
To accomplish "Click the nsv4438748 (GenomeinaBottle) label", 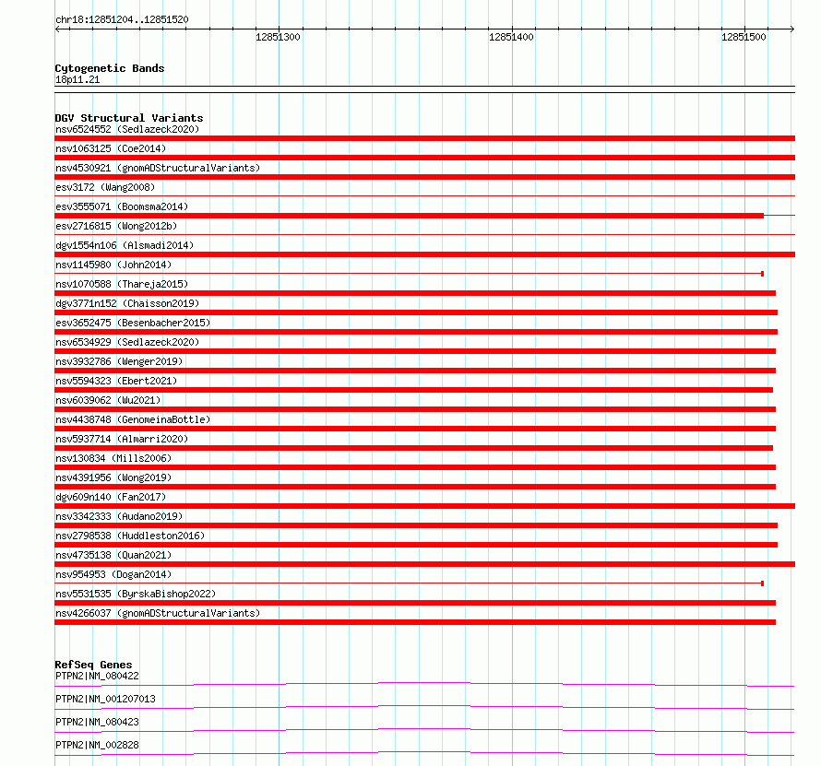I will 133,419.
